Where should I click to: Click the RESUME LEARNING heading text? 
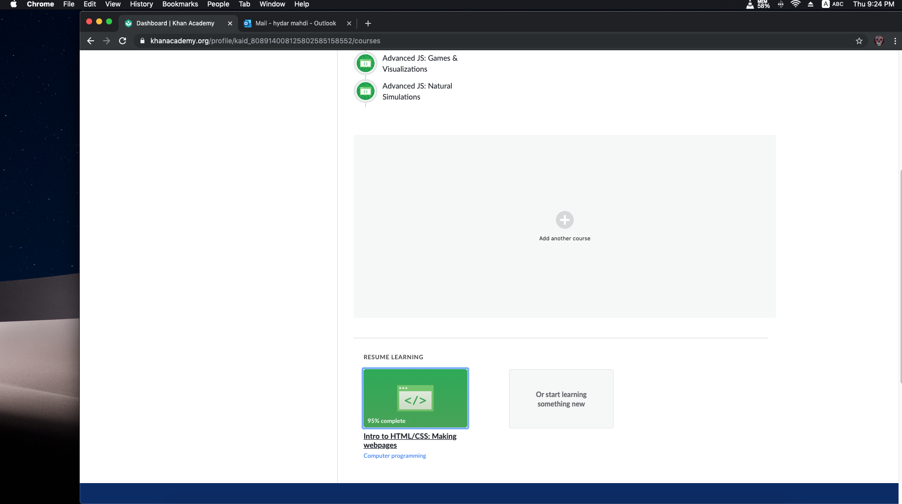(393, 357)
